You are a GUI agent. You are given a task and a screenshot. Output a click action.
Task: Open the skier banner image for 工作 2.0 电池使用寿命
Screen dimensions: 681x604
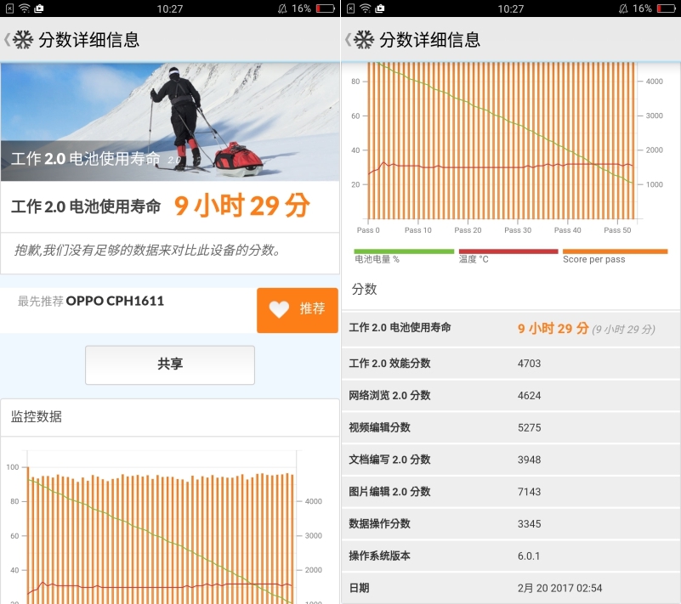click(170, 122)
